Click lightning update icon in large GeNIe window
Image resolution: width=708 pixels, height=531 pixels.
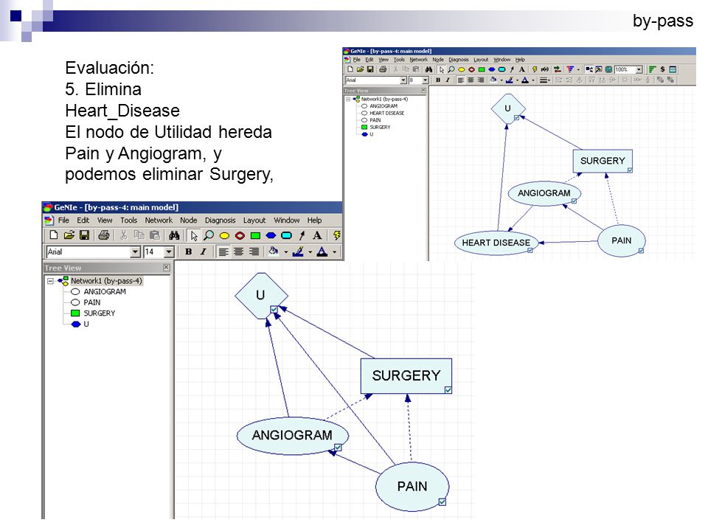[x=337, y=235]
